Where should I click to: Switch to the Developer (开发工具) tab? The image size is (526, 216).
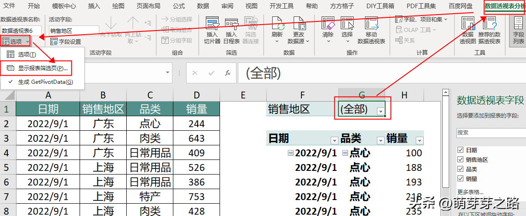[281, 6]
